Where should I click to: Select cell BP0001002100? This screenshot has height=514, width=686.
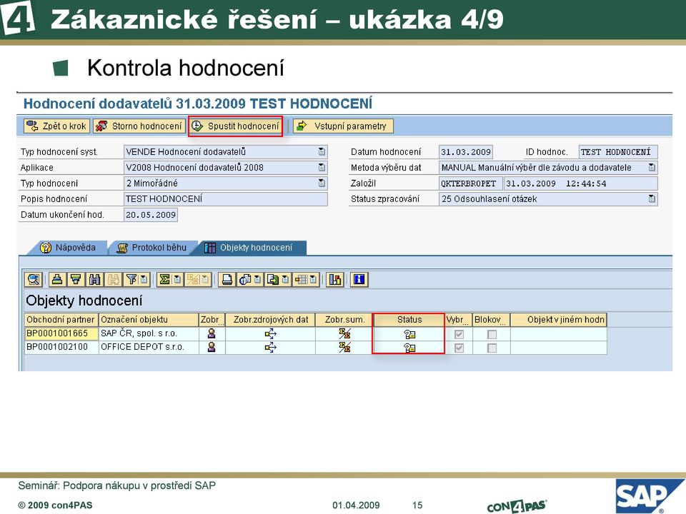coord(61,347)
